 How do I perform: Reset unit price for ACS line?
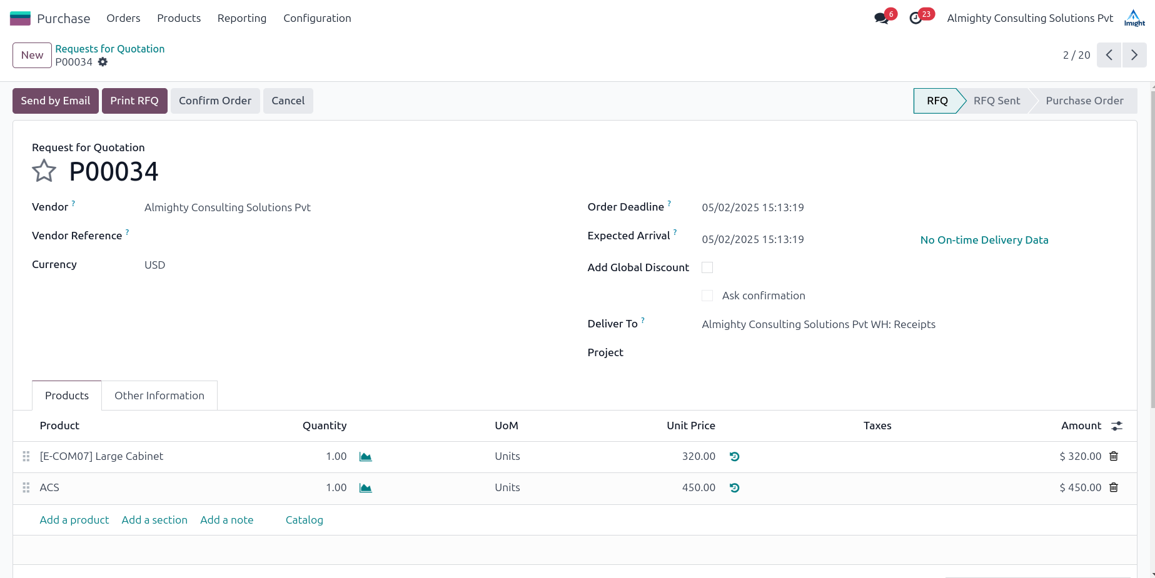pos(735,488)
